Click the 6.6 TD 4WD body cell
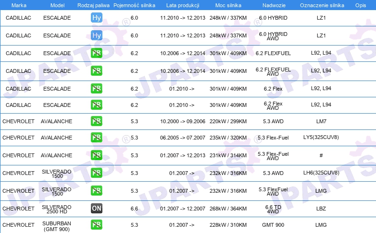This screenshot has height=233, width=376. tap(273, 209)
